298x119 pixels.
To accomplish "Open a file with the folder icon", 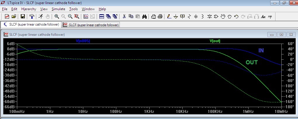I will 14,17.
